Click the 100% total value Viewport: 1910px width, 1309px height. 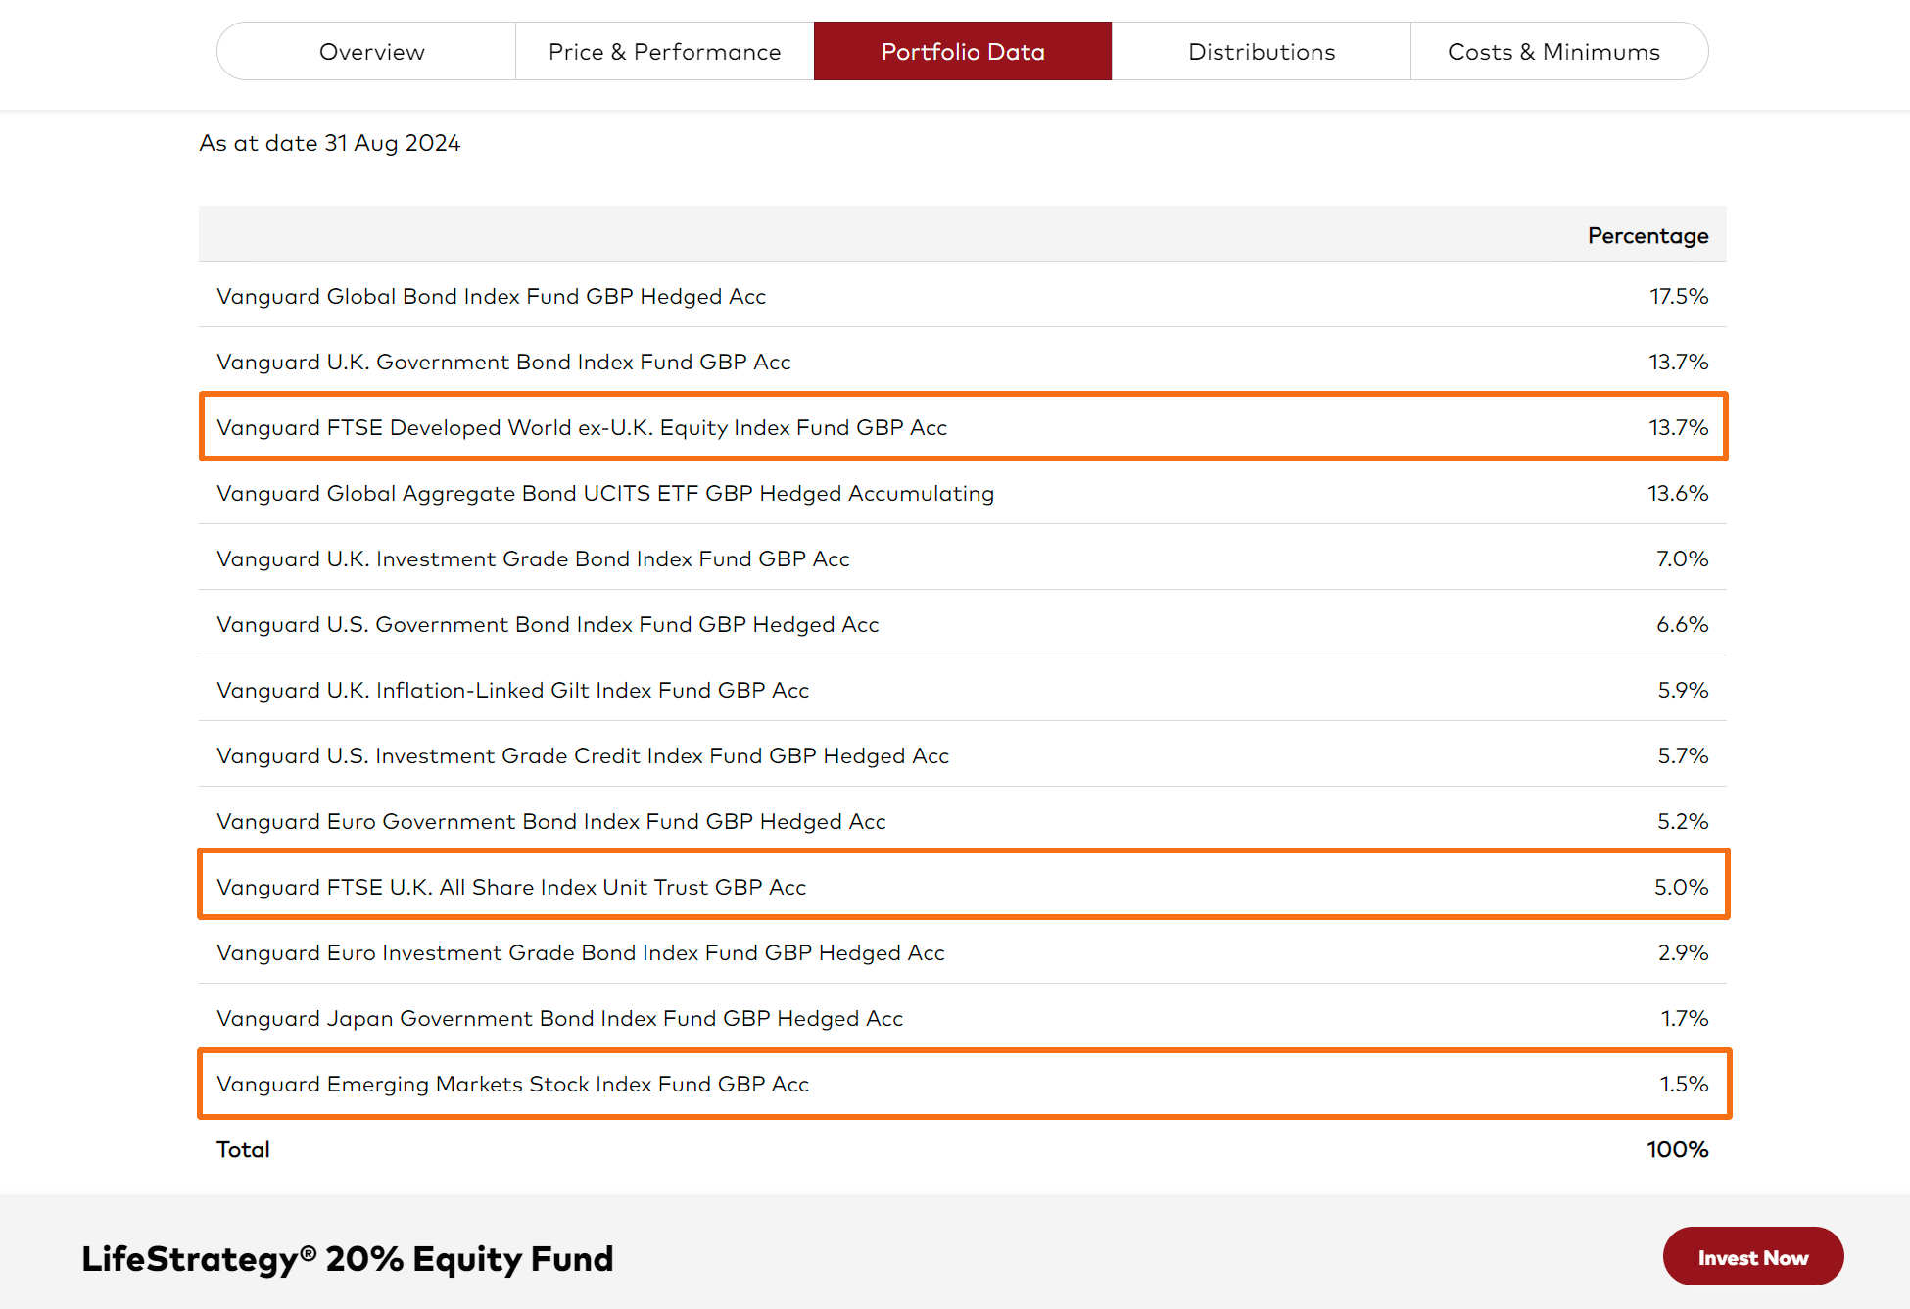(x=1678, y=1149)
